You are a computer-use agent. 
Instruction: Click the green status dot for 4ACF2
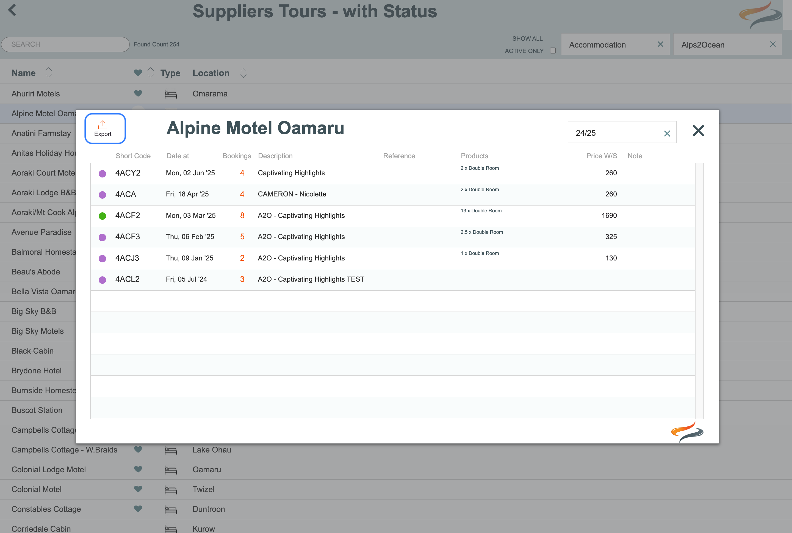pos(102,216)
